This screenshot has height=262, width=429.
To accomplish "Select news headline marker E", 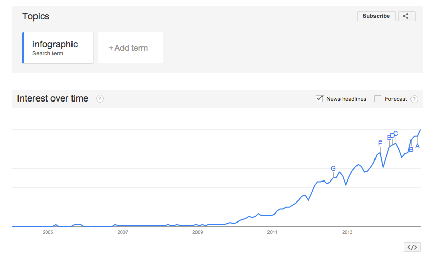I will (389, 137).
